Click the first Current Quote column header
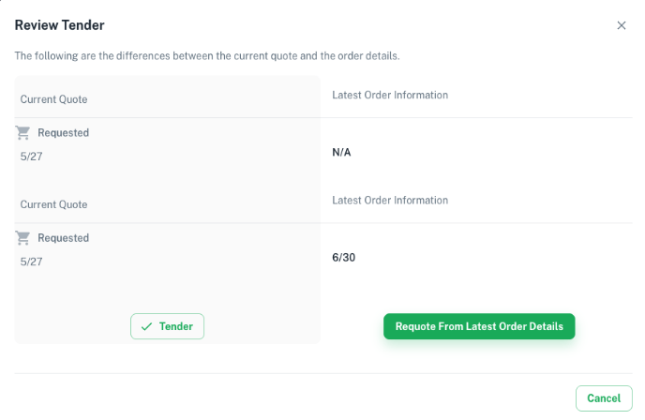Image resolution: width=645 pixels, height=420 pixels. (53, 99)
